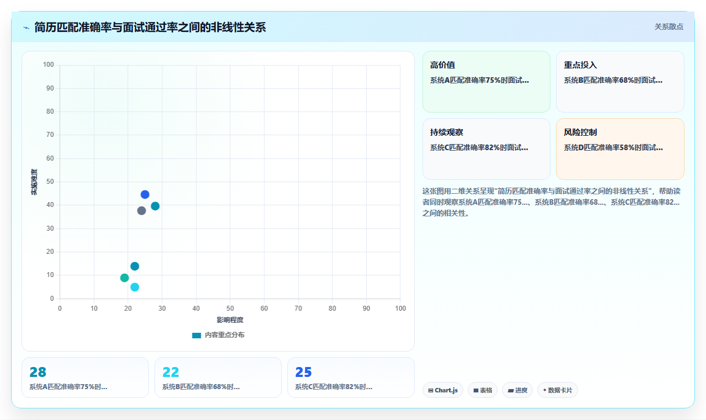Open the 持续观察 card
This screenshot has width=706, height=420.
click(x=486, y=149)
